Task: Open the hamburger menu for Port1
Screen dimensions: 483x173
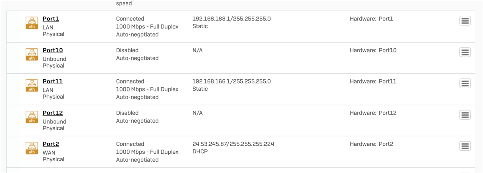Action: [x=465, y=21]
